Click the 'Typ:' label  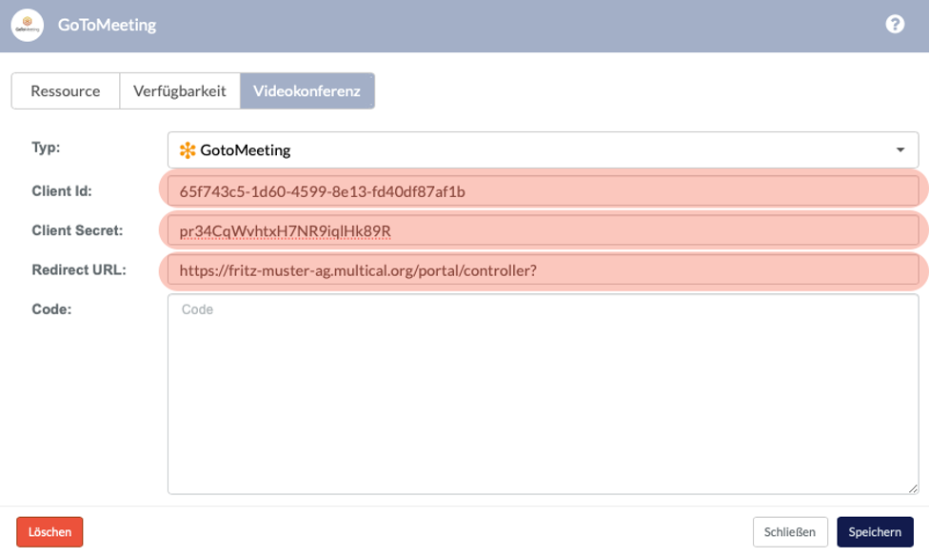pyautogui.click(x=46, y=148)
